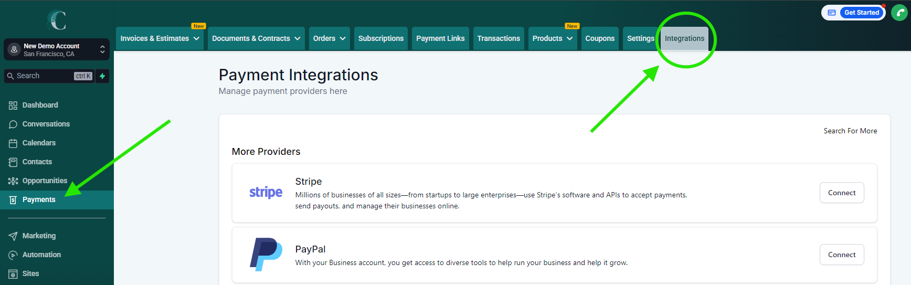Open Contacts in the sidebar

(57, 162)
